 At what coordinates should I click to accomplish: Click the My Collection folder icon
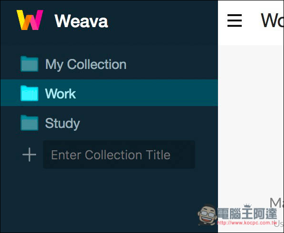point(29,64)
